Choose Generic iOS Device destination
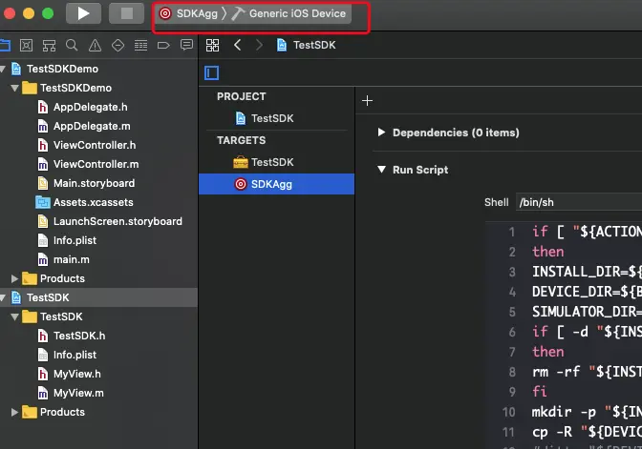Viewport: 642px width, 449px height. pyautogui.click(x=289, y=13)
